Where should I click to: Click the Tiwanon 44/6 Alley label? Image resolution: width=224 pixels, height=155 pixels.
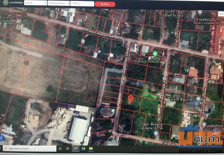[x=204, y=102]
